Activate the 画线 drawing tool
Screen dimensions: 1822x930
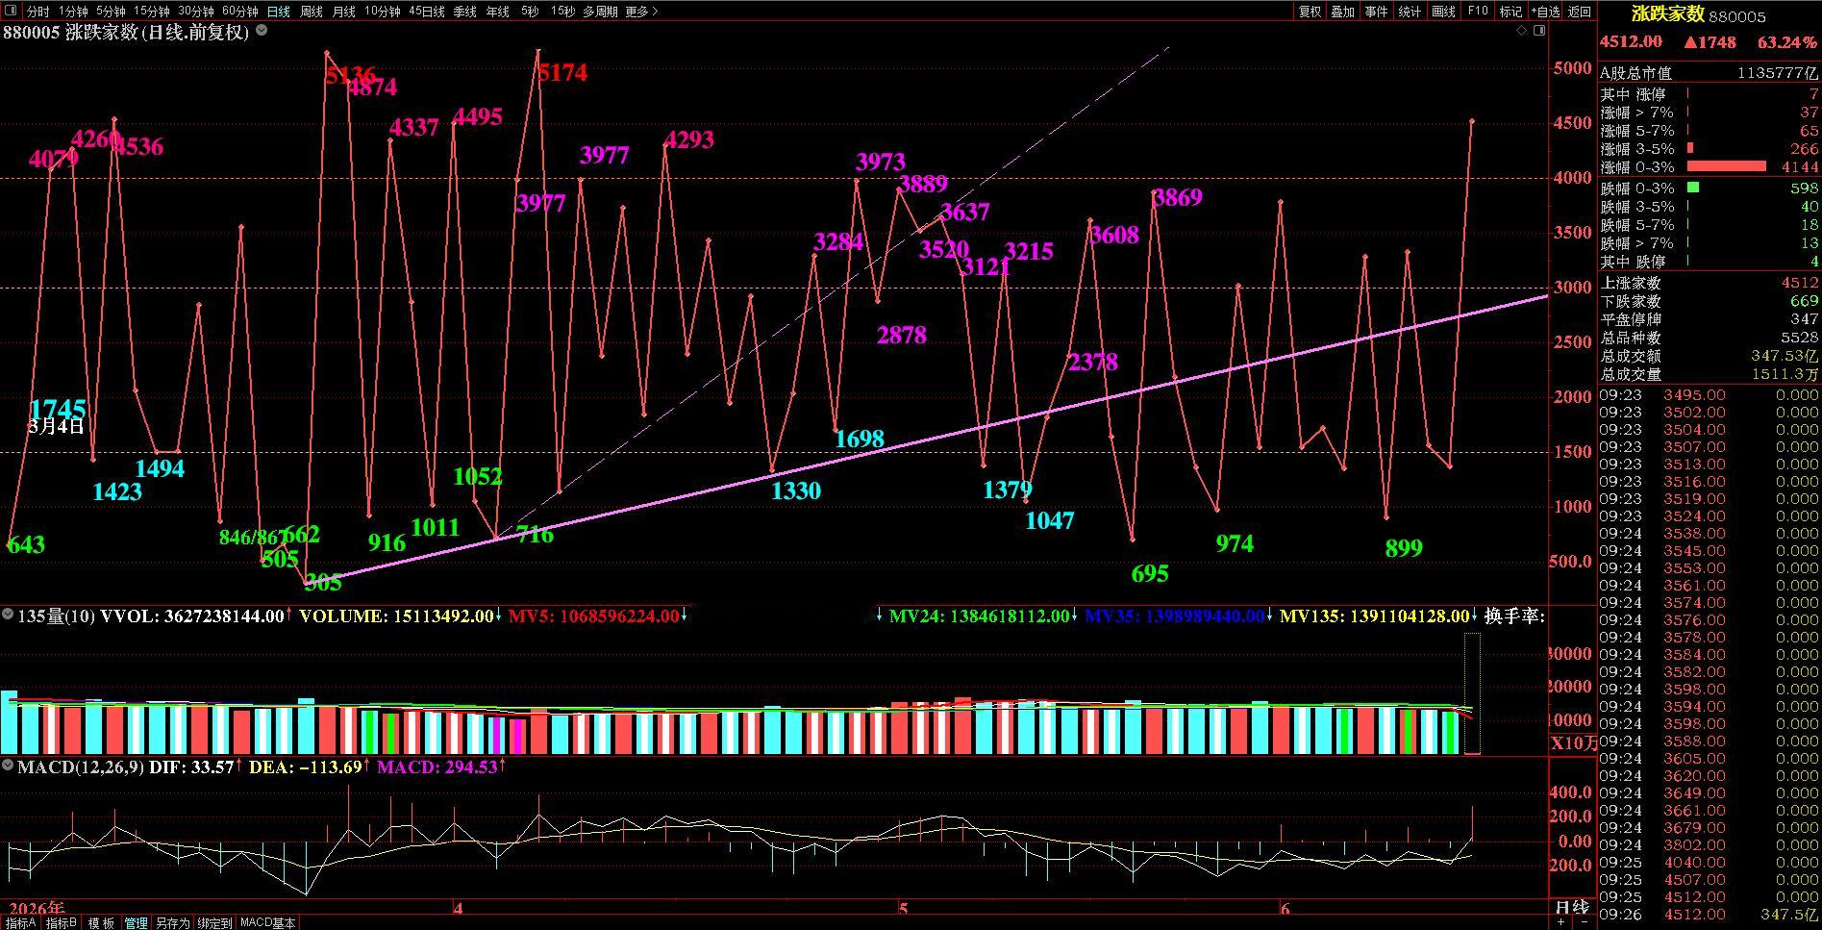[x=1444, y=12]
